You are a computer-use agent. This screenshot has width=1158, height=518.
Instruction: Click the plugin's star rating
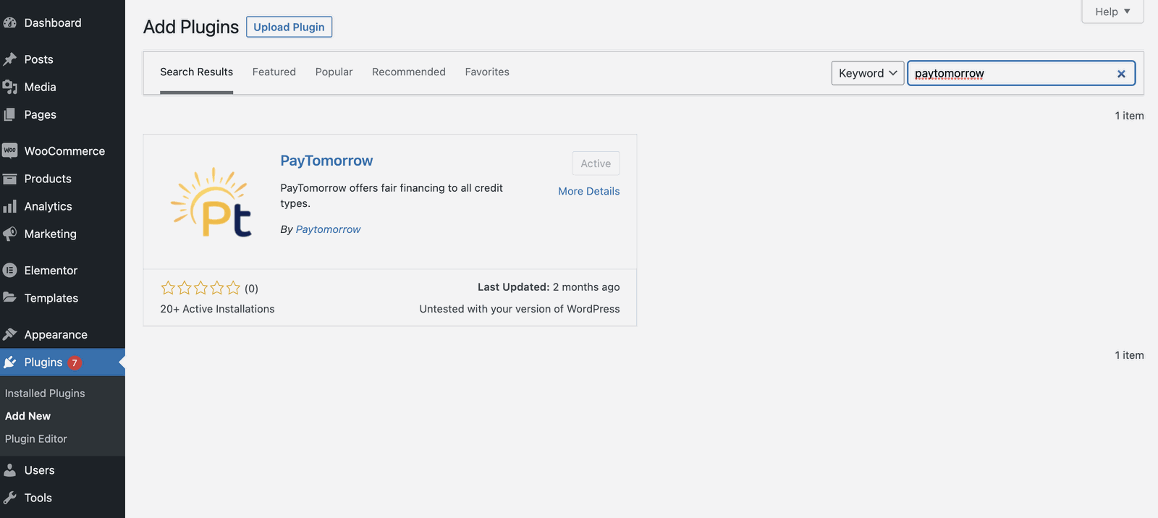coord(200,288)
